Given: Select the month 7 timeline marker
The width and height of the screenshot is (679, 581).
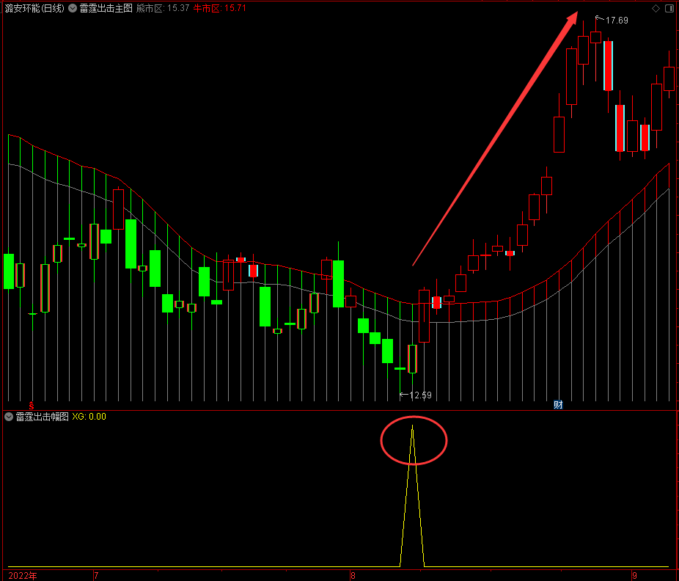Looking at the screenshot, I should pos(96,576).
